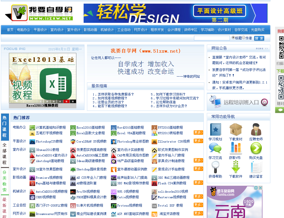284x218 pixels.
Task: Click the PhotoshopCS5教程 Ps icon
Action: tap(32, 142)
